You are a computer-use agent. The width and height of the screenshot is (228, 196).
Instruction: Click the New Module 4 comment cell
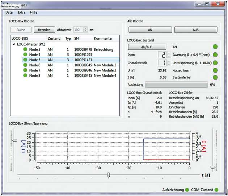pyautogui.click(x=105, y=75)
